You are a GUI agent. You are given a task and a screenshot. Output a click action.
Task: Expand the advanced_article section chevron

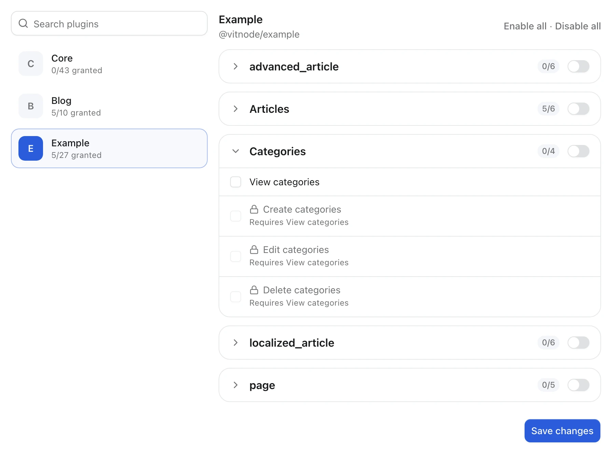pyautogui.click(x=236, y=66)
